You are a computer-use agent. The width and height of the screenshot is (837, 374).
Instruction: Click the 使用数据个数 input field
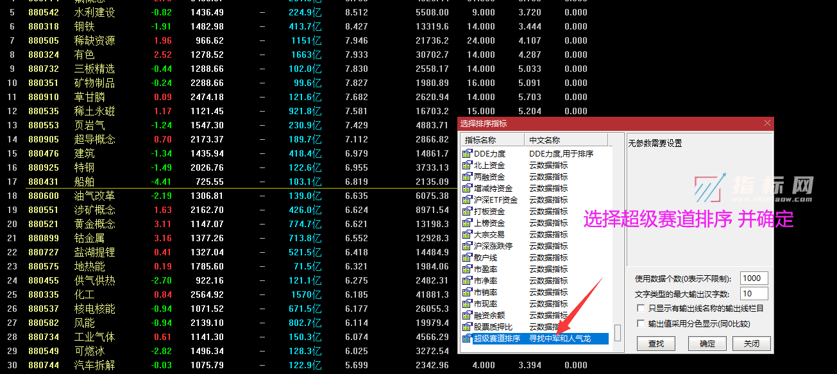pyautogui.click(x=754, y=278)
